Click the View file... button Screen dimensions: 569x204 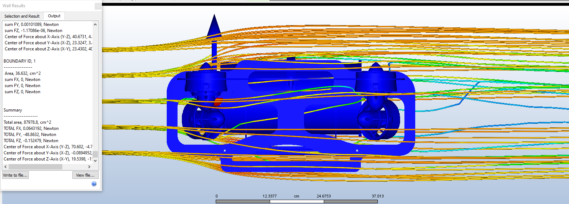(x=85, y=175)
